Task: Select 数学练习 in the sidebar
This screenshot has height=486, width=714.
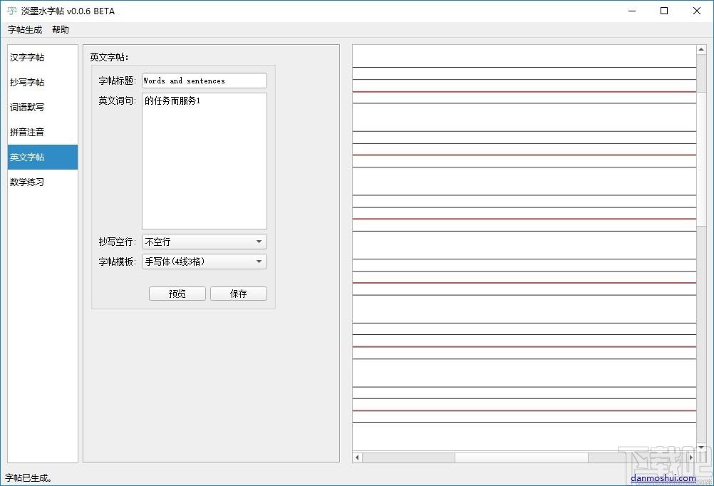Action: tap(42, 182)
